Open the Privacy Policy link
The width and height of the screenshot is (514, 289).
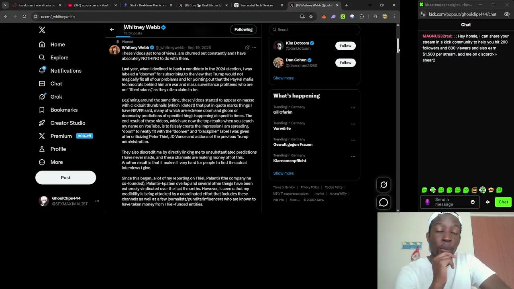[x=310, y=187]
